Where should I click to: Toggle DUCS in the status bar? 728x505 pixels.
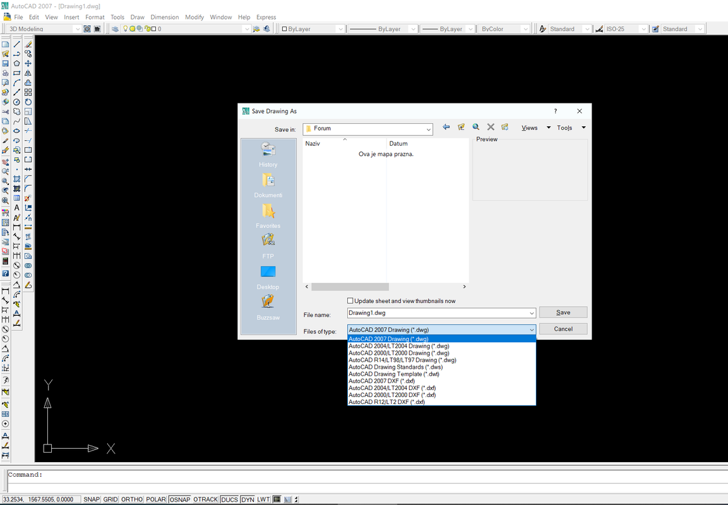point(229,499)
